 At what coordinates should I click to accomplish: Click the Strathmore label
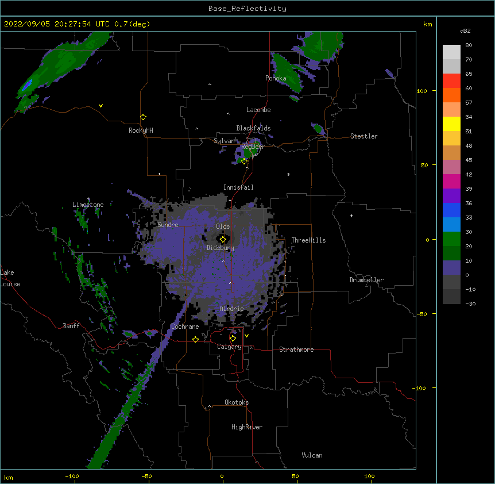(296, 349)
